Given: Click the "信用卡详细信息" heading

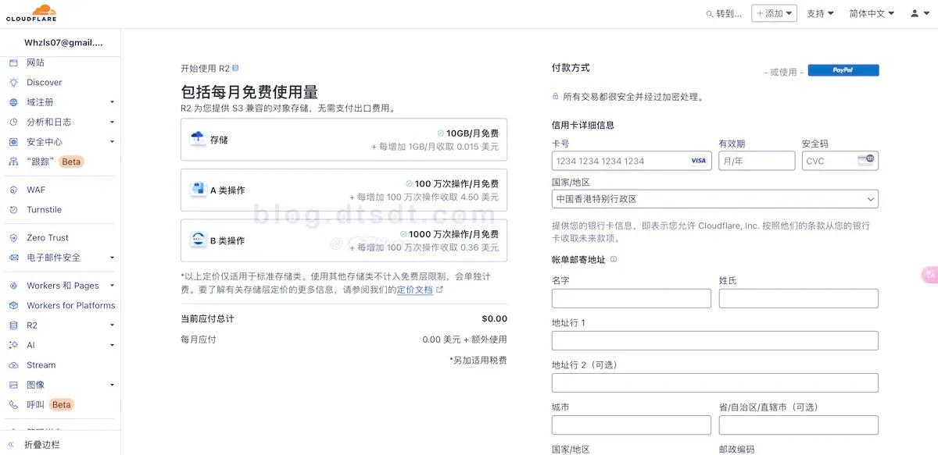Looking at the screenshot, I should [x=583, y=125].
